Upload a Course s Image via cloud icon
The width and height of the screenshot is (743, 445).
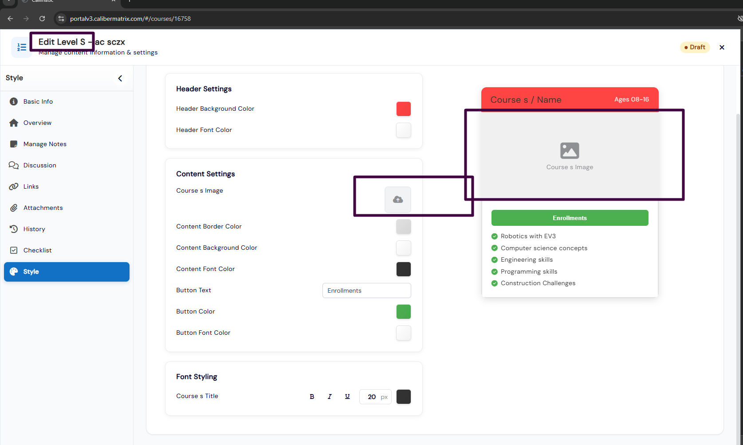[398, 200]
